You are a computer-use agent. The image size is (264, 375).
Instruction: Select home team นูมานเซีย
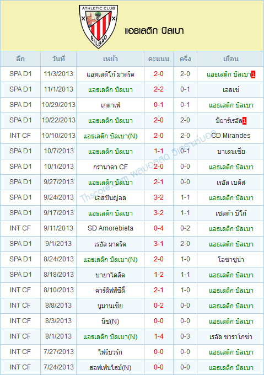tap(110, 306)
